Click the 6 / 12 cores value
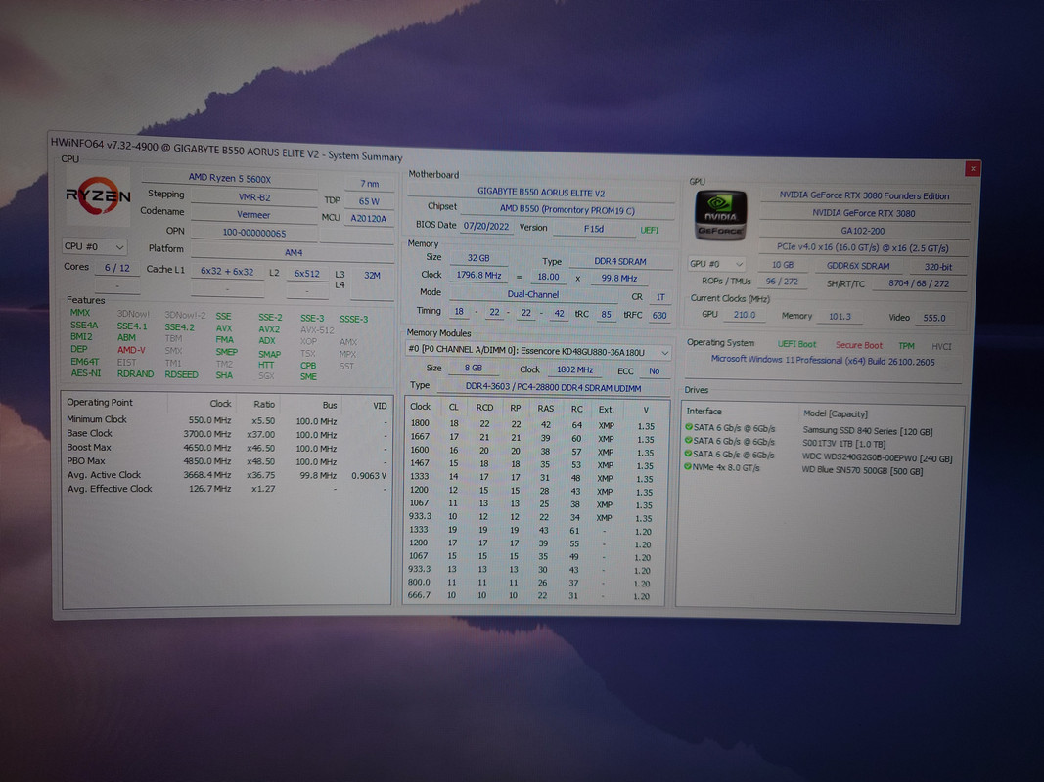 [117, 267]
